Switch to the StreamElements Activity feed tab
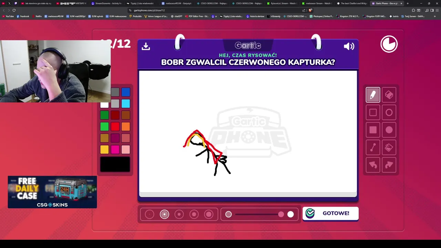This screenshot has width=441, height=248. tap(106, 3)
